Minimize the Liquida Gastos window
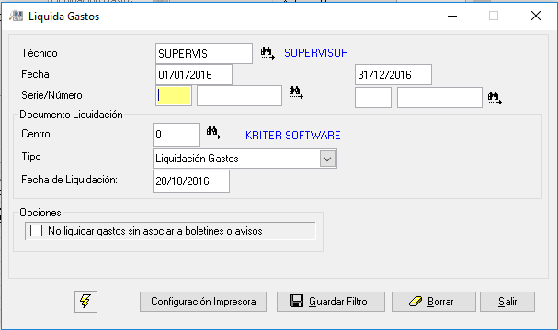 point(452,16)
